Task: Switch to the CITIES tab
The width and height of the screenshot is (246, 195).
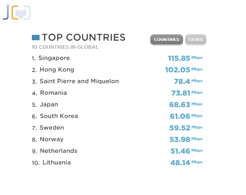Action: (x=196, y=40)
